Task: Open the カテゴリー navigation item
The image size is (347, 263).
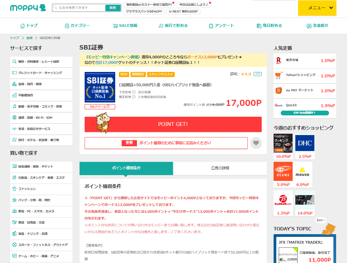Action: point(77,26)
